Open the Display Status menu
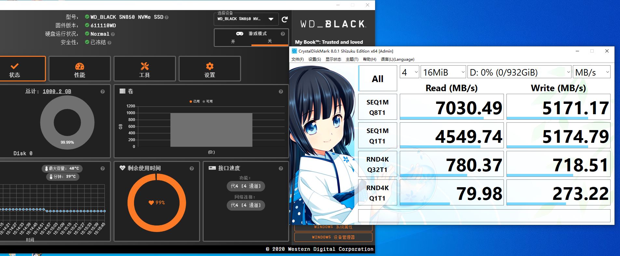620x256 pixels. click(x=333, y=59)
